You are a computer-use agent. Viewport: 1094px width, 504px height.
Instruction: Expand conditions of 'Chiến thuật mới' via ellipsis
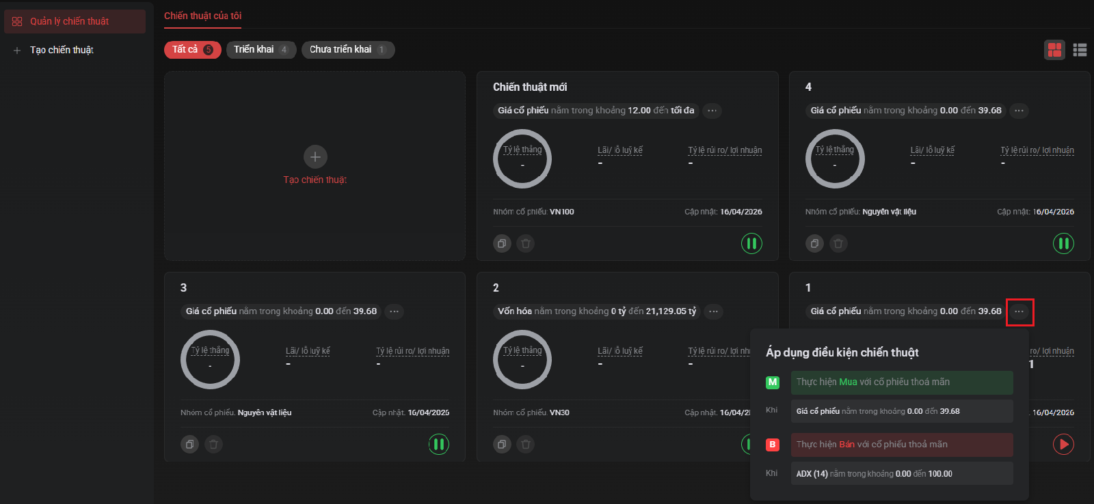click(712, 111)
